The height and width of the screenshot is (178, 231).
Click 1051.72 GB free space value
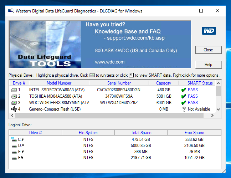(x=194, y=158)
